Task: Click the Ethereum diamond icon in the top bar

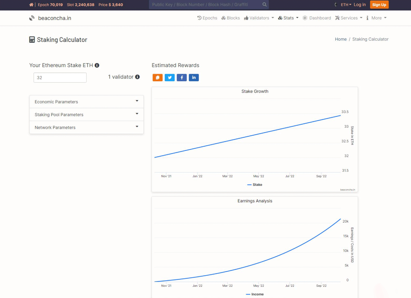Action: (336, 5)
